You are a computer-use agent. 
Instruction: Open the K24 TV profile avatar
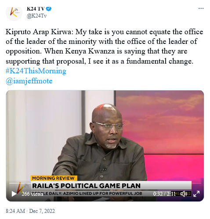[14, 13]
